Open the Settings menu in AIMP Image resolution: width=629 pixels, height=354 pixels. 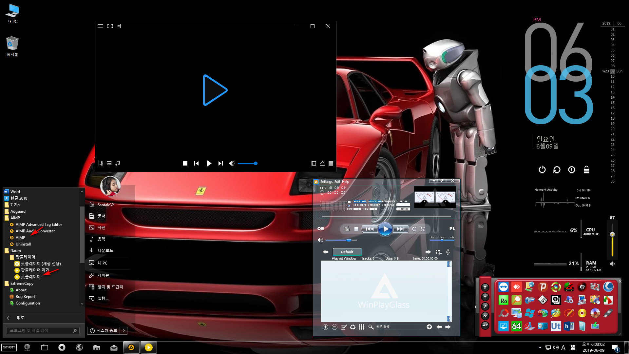326,182
